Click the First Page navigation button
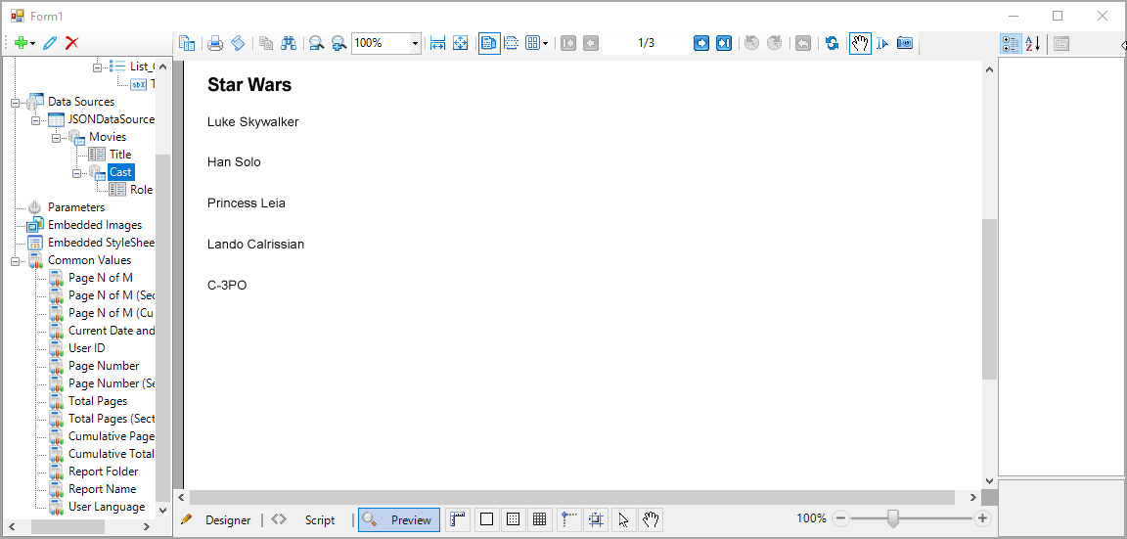 [x=567, y=43]
